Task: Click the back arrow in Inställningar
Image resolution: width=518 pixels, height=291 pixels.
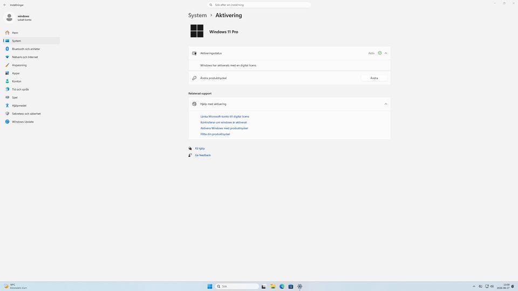Action: click(5, 5)
